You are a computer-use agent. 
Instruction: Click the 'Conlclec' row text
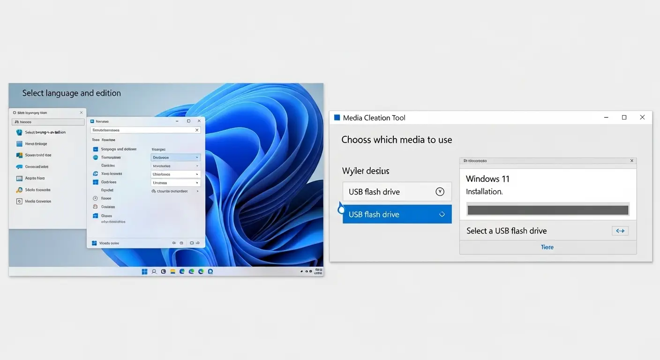point(108,165)
